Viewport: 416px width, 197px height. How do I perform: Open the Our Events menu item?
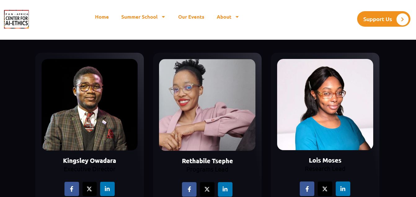(x=191, y=17)
